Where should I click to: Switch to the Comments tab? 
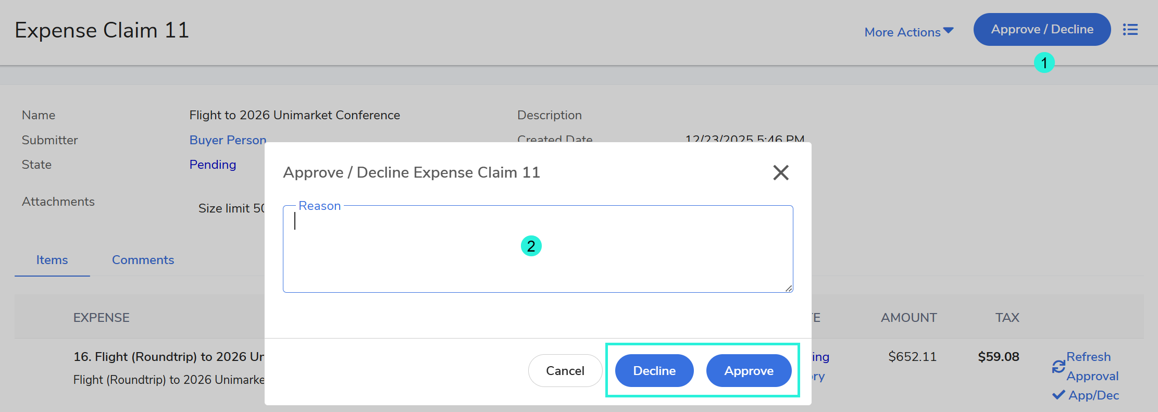143,260
